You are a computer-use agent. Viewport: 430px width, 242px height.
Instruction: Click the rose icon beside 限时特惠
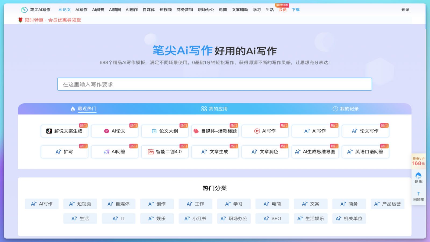pyautogui.click(x=20, y=20)
